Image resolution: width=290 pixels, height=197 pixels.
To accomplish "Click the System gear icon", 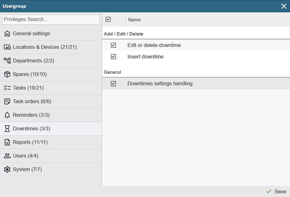I will (7, 170).
